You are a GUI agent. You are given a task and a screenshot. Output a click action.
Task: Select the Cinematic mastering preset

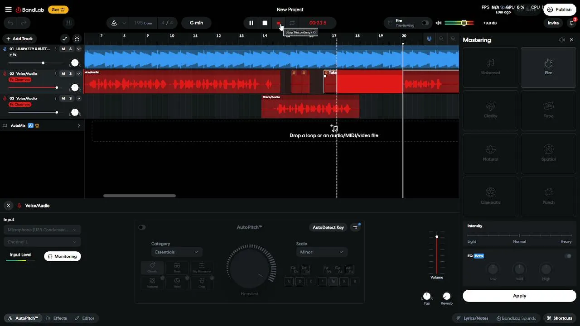490,197
